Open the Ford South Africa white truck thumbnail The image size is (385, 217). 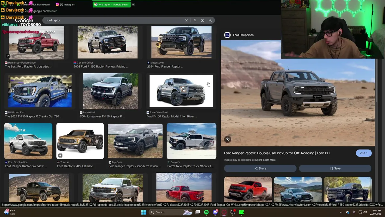28,141
